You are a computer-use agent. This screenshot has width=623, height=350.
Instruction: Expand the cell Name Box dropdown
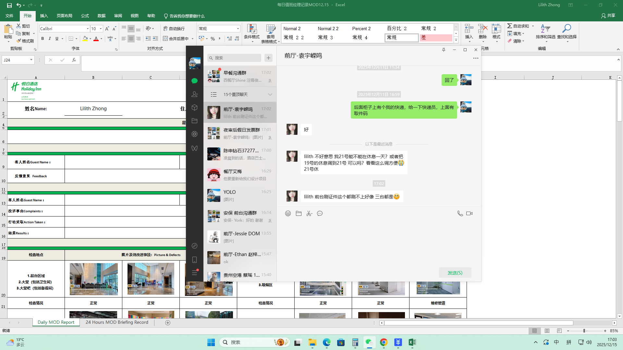coord(31,60)
